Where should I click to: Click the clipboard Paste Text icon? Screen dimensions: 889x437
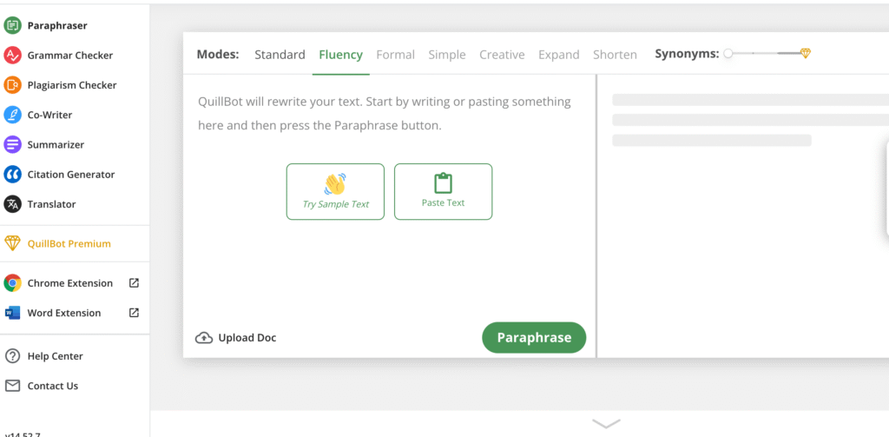[443, 183]
